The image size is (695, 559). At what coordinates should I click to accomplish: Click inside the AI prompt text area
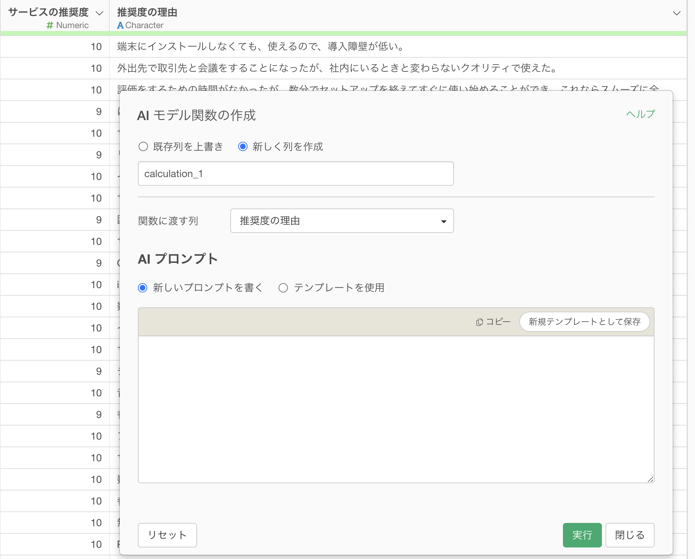pos(396,409)
